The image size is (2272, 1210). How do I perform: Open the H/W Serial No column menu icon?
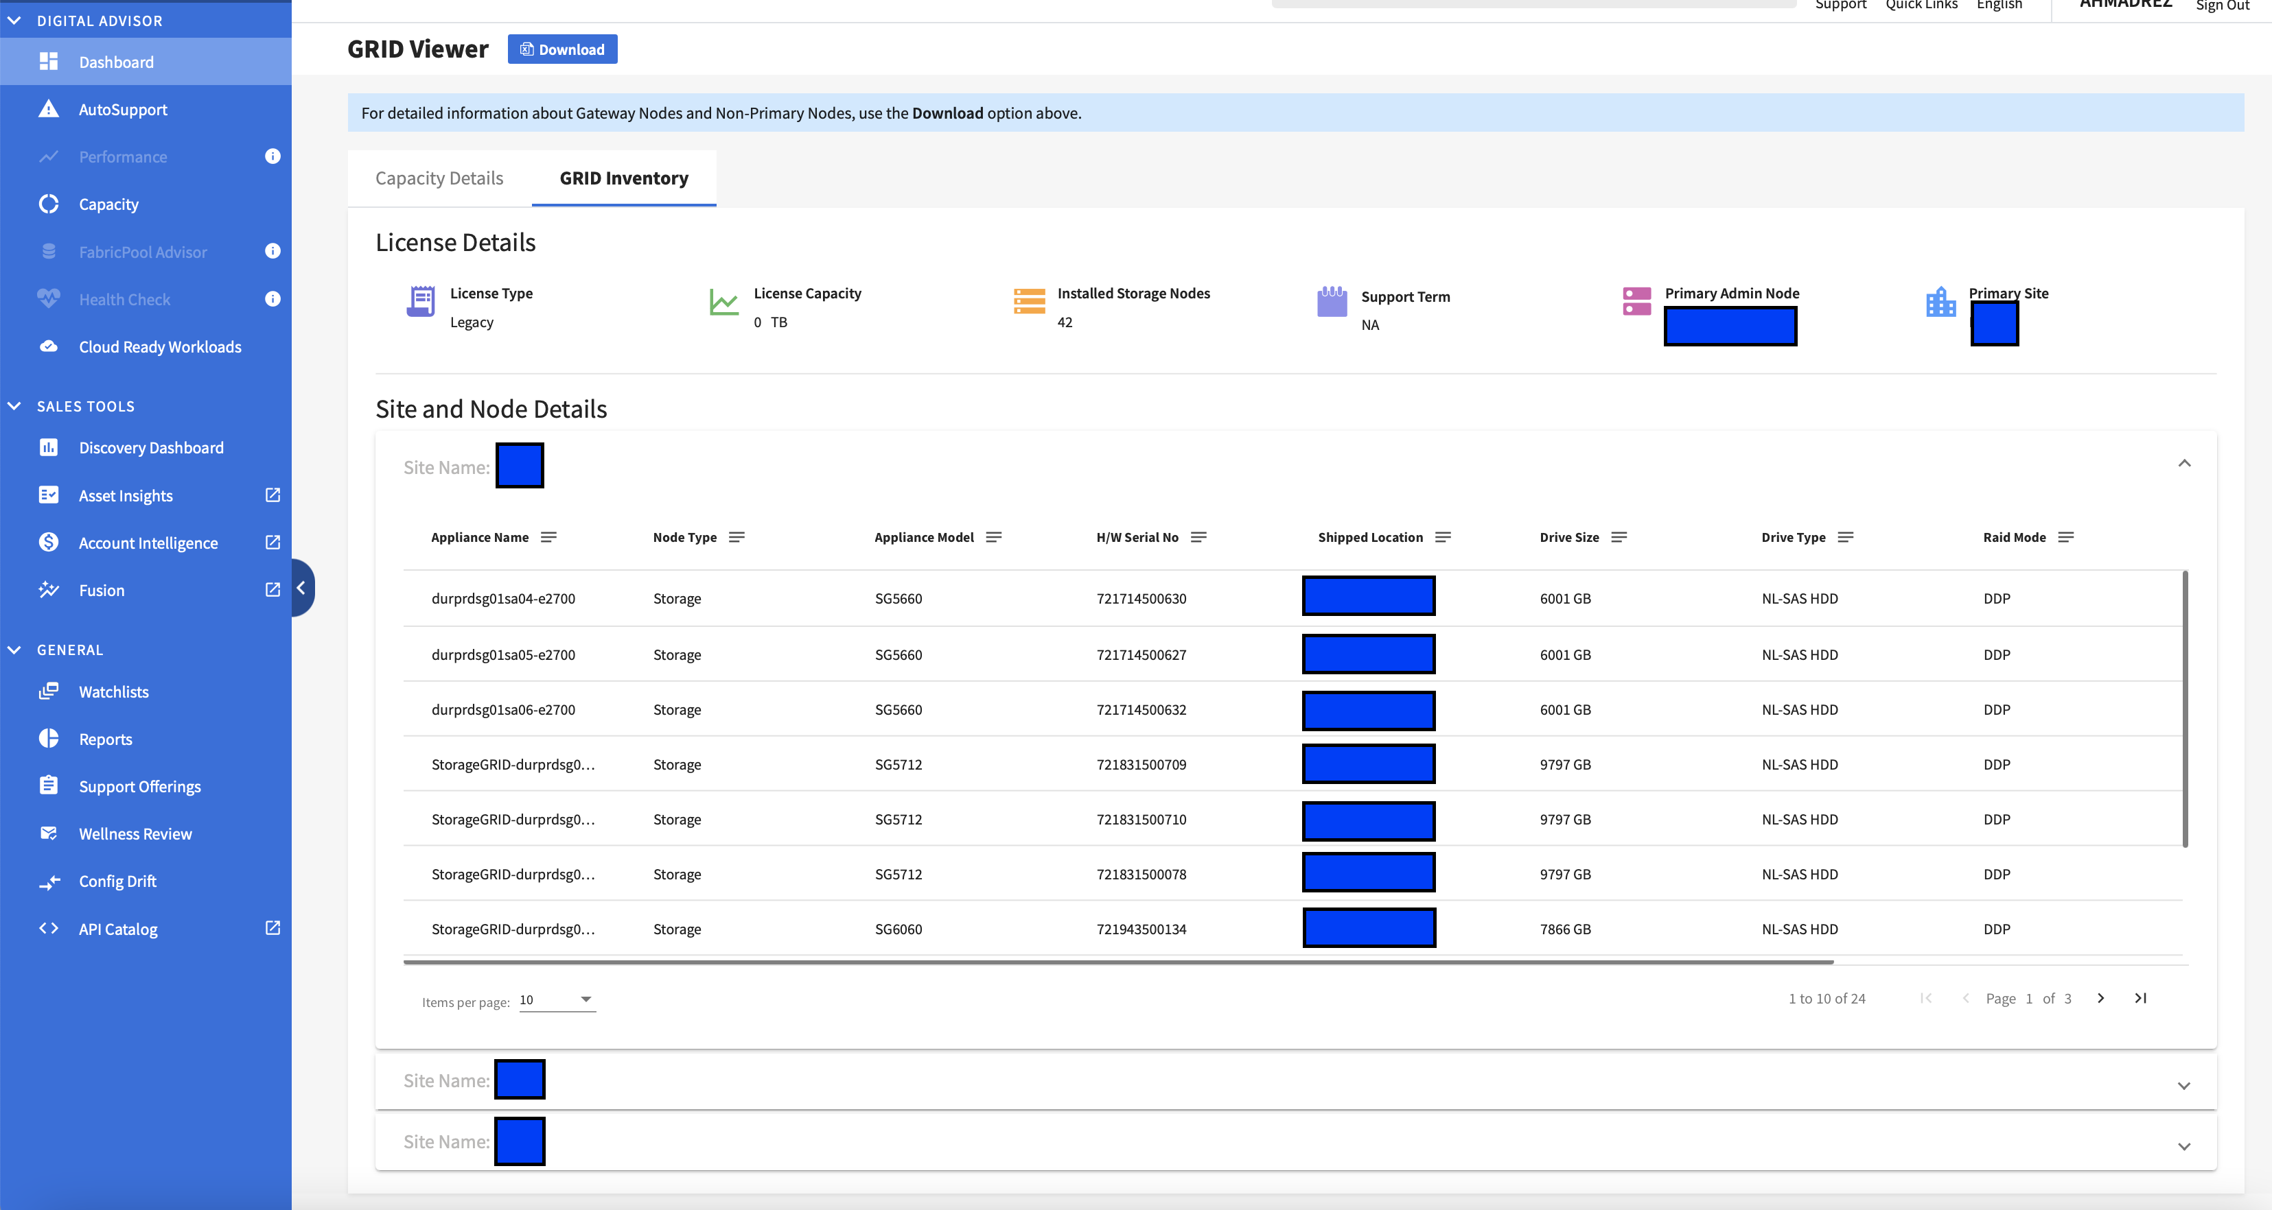pyautogui.click(x=1198, y=536)
